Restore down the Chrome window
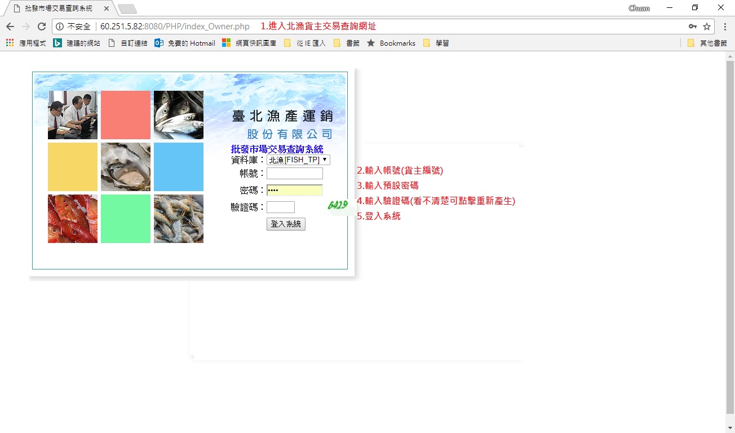735x433 pixels. click(695, 8)
